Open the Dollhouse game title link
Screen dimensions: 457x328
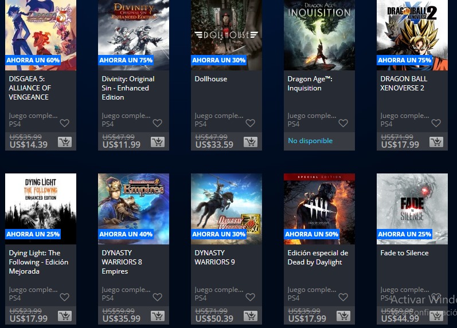point(210,79)
